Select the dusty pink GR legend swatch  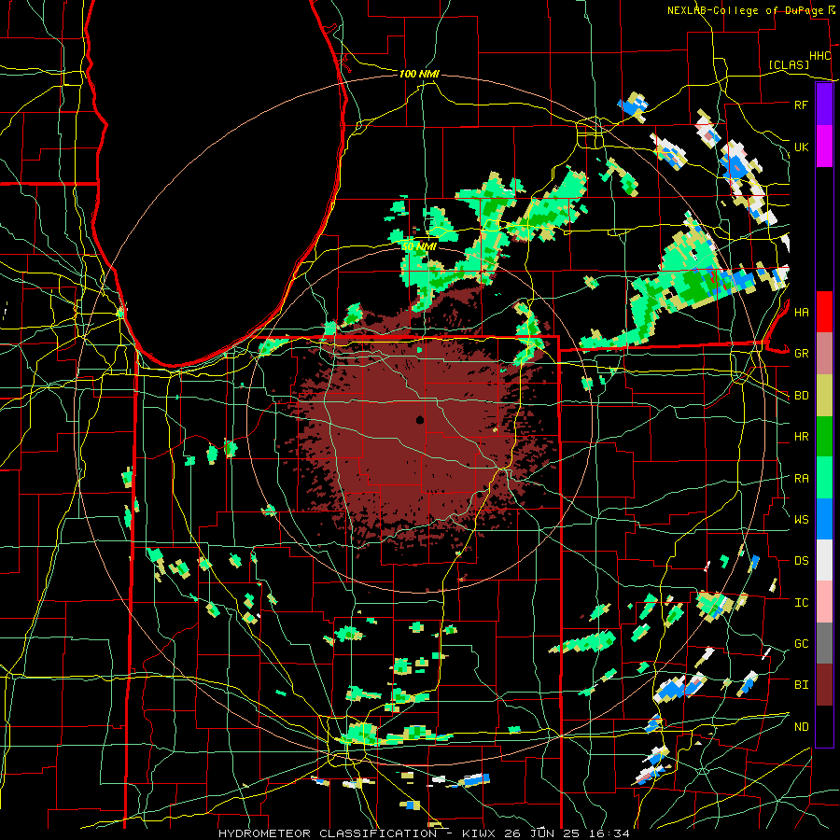[x=824, y=354]
